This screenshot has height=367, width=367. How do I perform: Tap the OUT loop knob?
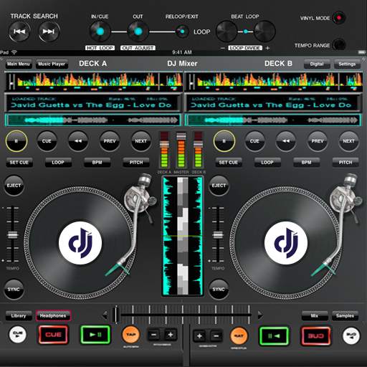click(138, 32)
